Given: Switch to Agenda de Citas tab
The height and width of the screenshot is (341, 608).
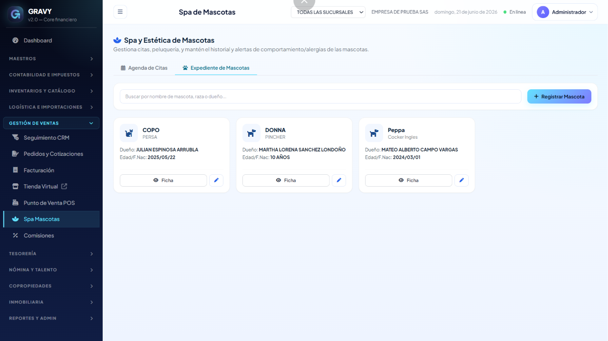Looking at the screenshot, I should (x=144, y=68).
